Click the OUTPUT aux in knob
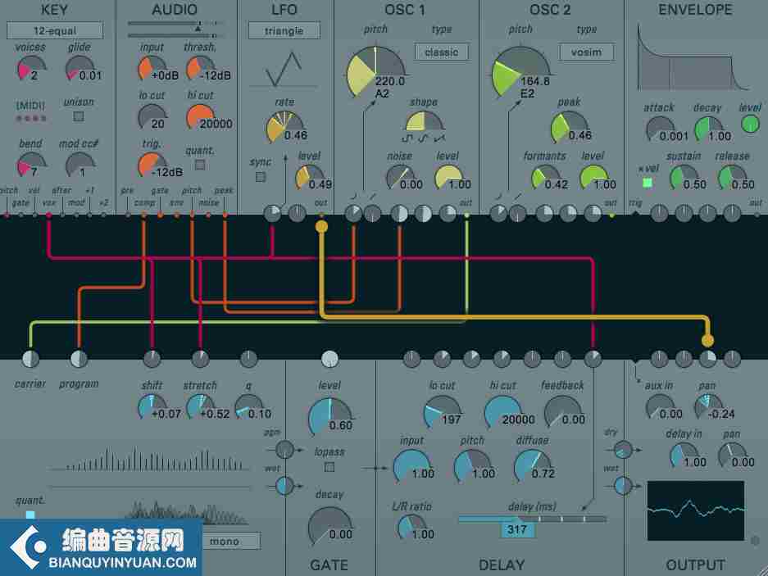Image resolution: width=768 pixels, height=576 pixels. [660, 406]
